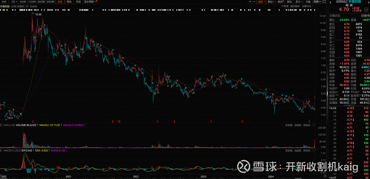Go to next stock with right arrow
Image resolution: width=370 pixels, height=179 pixels.
tap(368, 2)
